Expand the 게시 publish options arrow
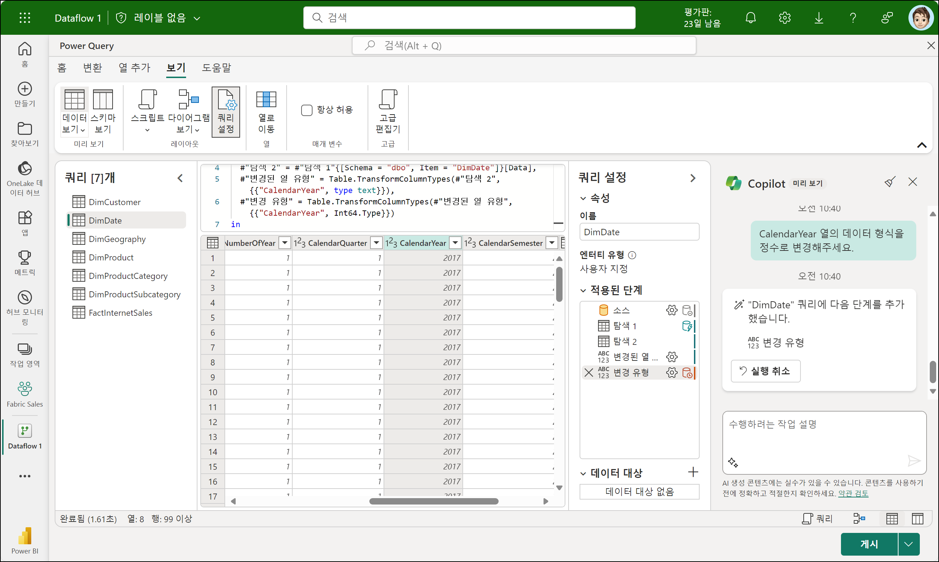The image size is (939, 562). coord(908,544)
